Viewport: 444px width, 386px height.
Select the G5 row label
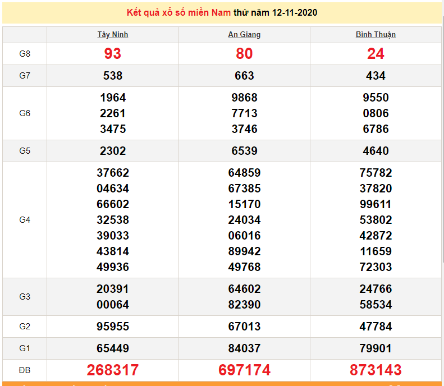point(25,151)
